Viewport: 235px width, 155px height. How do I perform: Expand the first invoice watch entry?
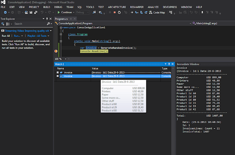58,73
